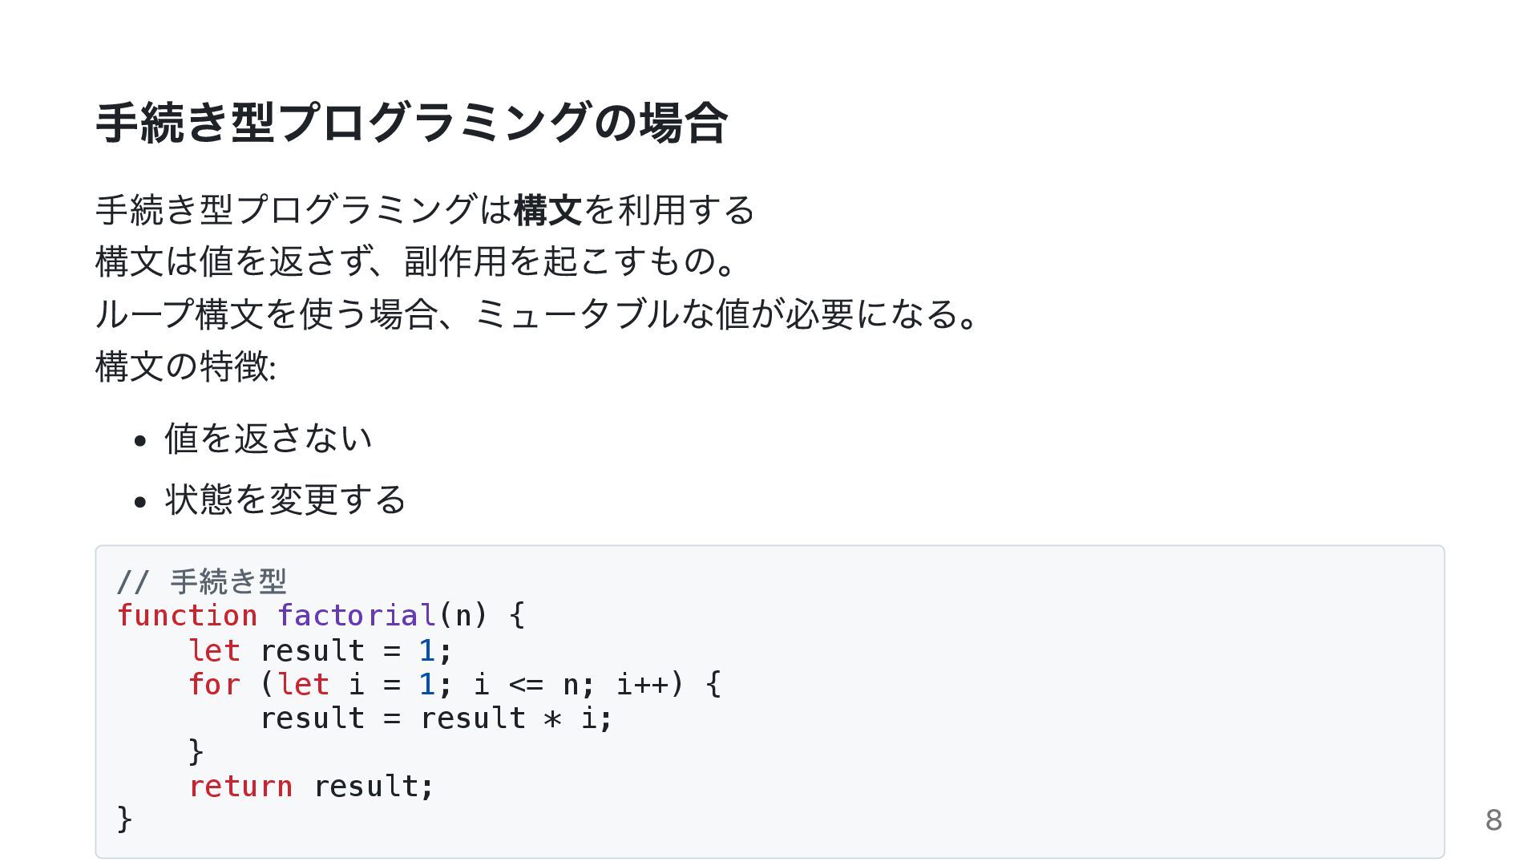Image resolution: width=1539 pixels, height=866 pixels.
Task: Click the bullet item 値を返さない
Action: coord(269,438)
